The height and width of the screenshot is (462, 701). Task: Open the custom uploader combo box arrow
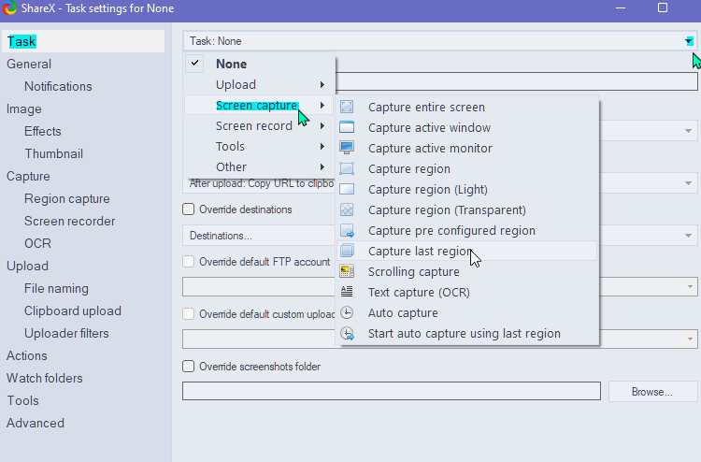coord(690,339)
